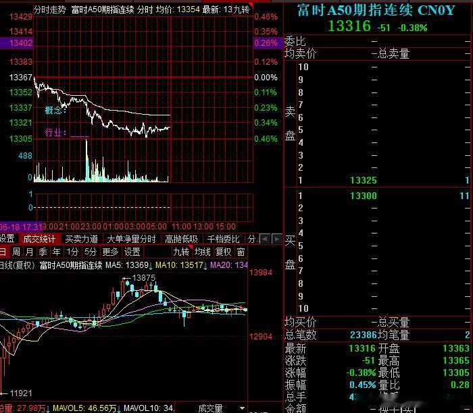Image resolution: width=473 pixels, height=413 pixels.
Task: Click the 最低 value 13305
Action: point(456,373)
